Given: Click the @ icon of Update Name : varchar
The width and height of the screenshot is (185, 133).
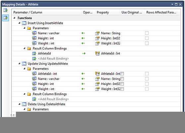Looking at the screenshot, I should (34, 79).
